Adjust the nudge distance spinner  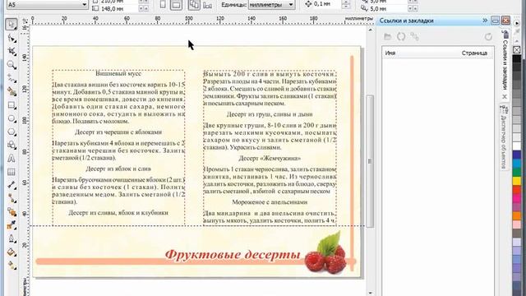[x=345, y=4]
